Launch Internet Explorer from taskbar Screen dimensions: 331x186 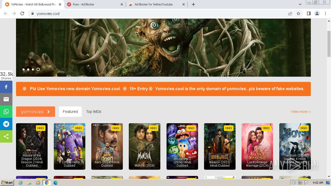coord(21,183)
